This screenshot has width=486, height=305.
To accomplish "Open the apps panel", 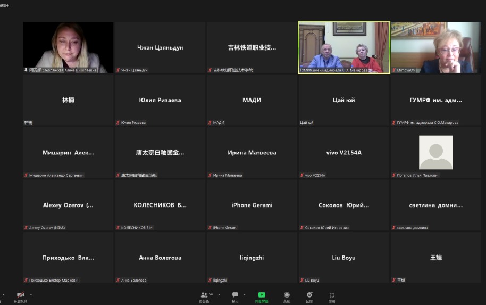I will (x=332, y=295).
